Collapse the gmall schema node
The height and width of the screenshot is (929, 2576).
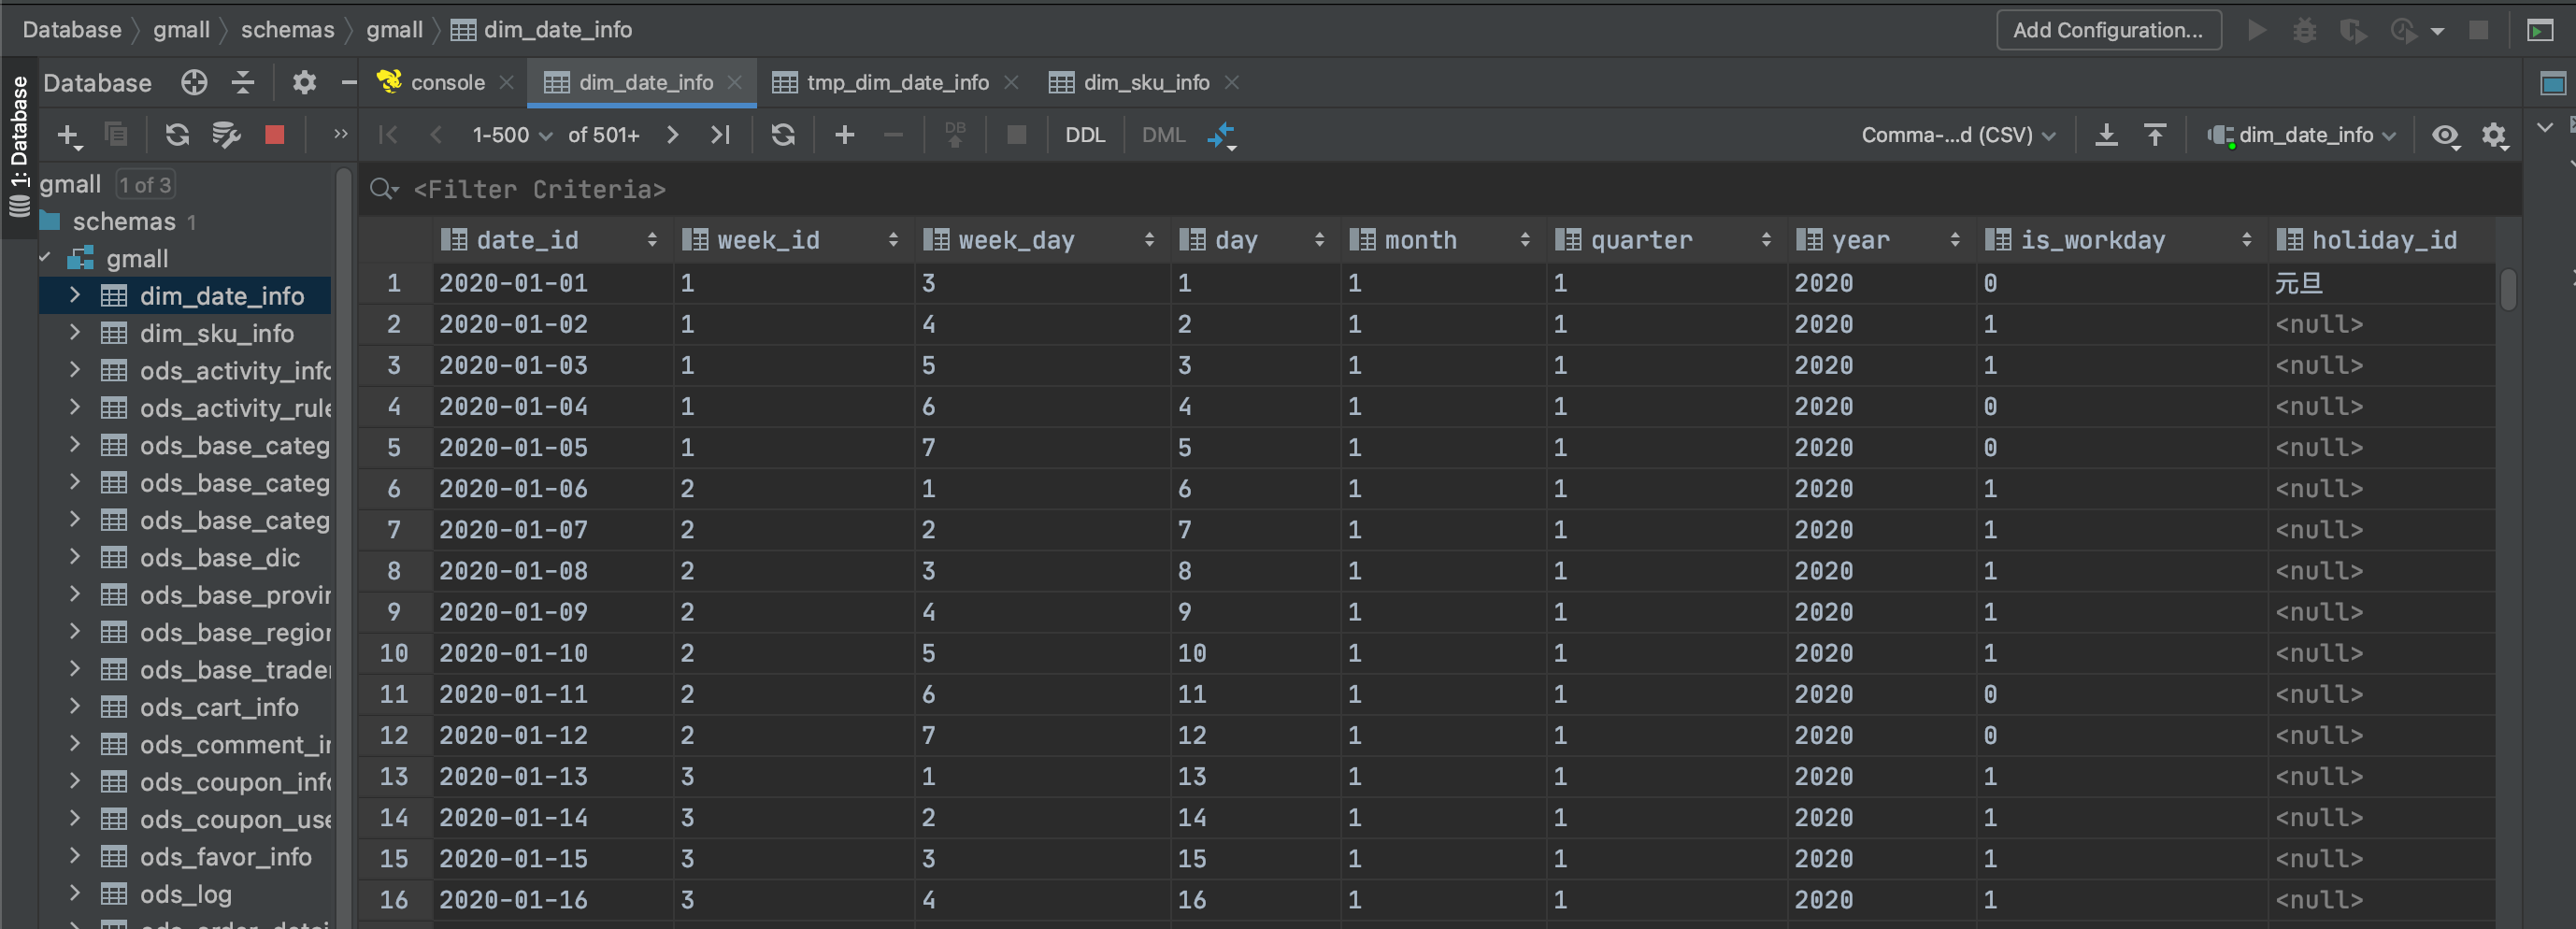(x=45, y=258)
